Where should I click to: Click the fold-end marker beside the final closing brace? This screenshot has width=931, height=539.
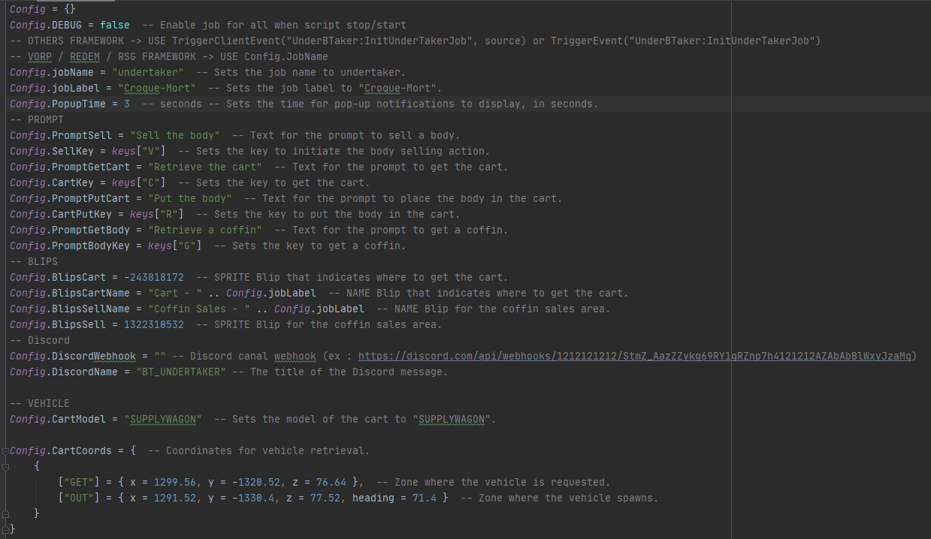pos(5,529)
